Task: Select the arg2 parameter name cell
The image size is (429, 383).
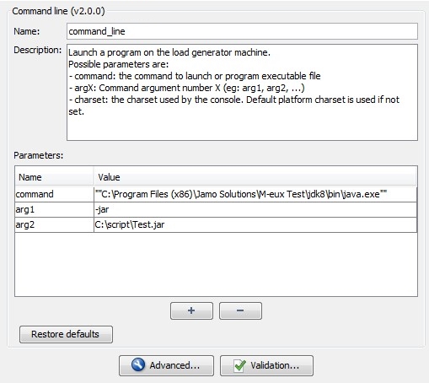Action: pyautogui.click(x=54, y=225)
